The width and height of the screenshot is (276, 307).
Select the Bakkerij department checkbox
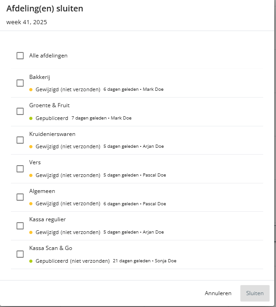tap(20, 83)
